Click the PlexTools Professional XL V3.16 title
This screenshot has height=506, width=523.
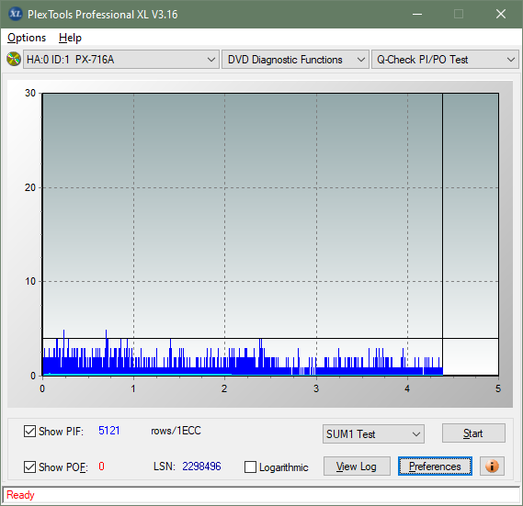click(x=102, y=15)
